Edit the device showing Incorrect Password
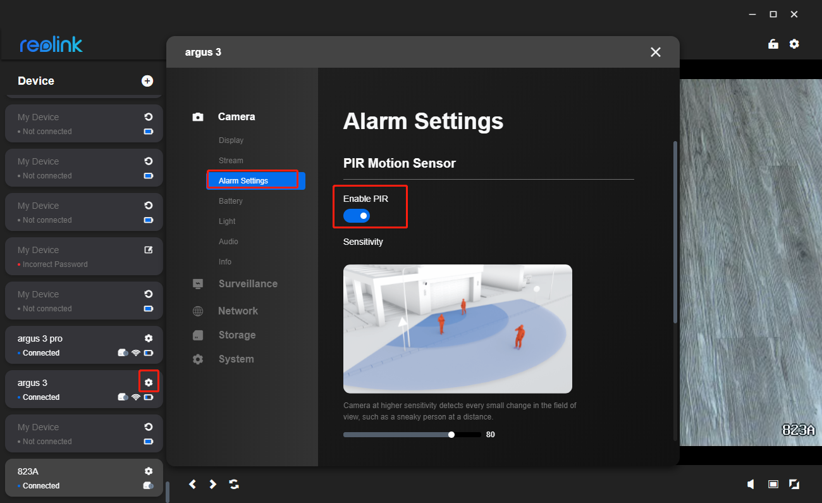 (149, 250)
